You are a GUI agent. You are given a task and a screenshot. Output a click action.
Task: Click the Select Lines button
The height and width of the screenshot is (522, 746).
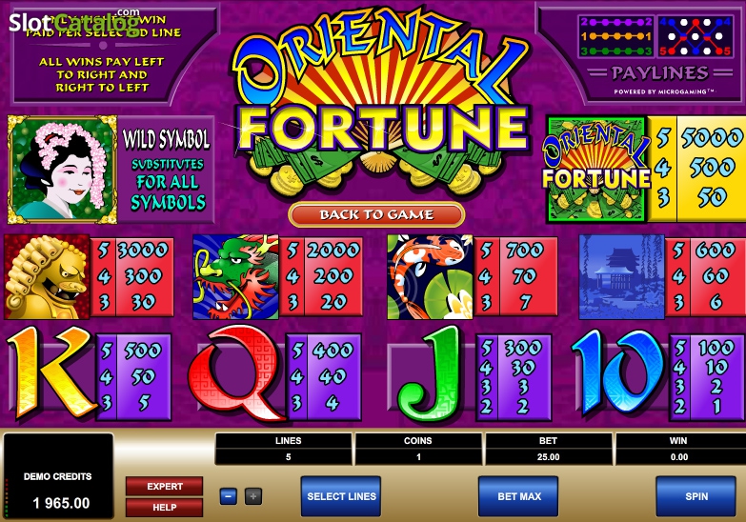tap(341, 496)
